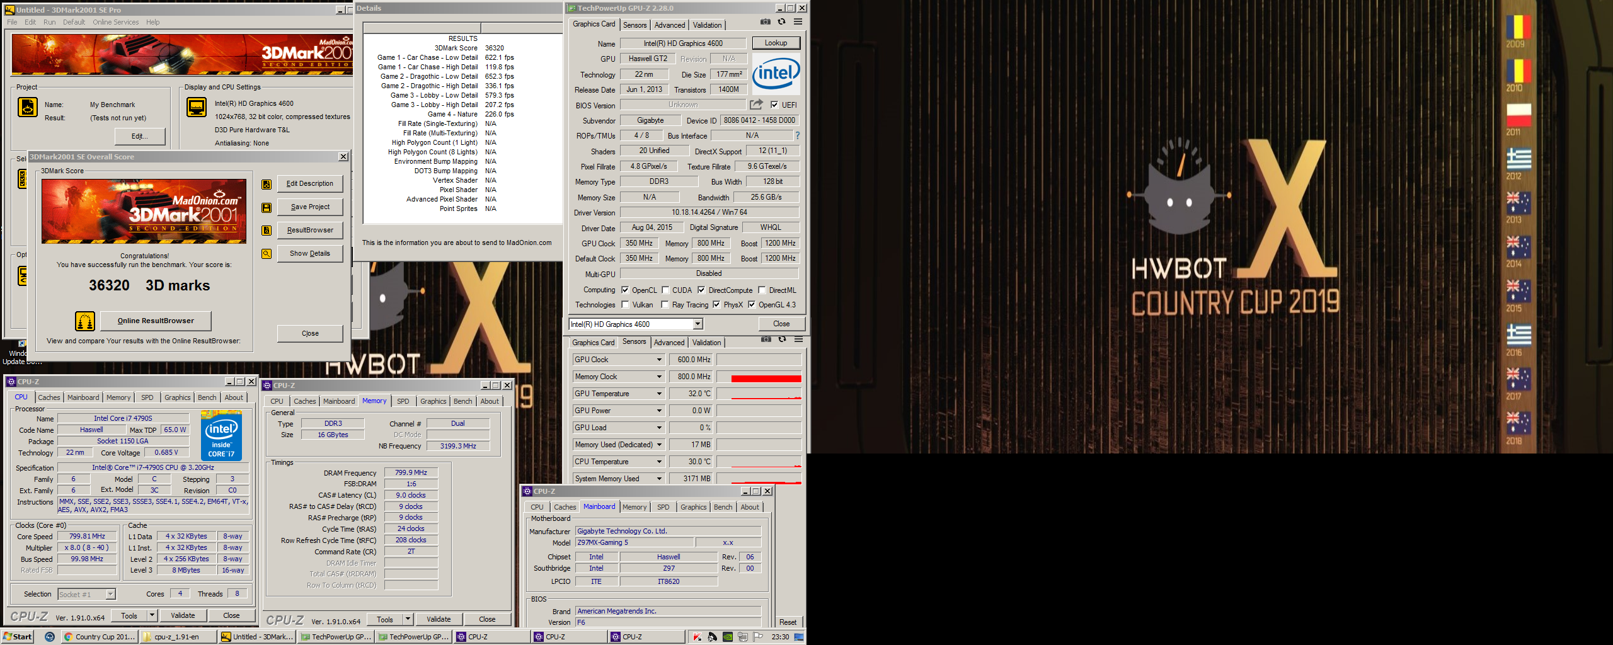Click the Untitled 3DMark taskbar item

(256, 637)
